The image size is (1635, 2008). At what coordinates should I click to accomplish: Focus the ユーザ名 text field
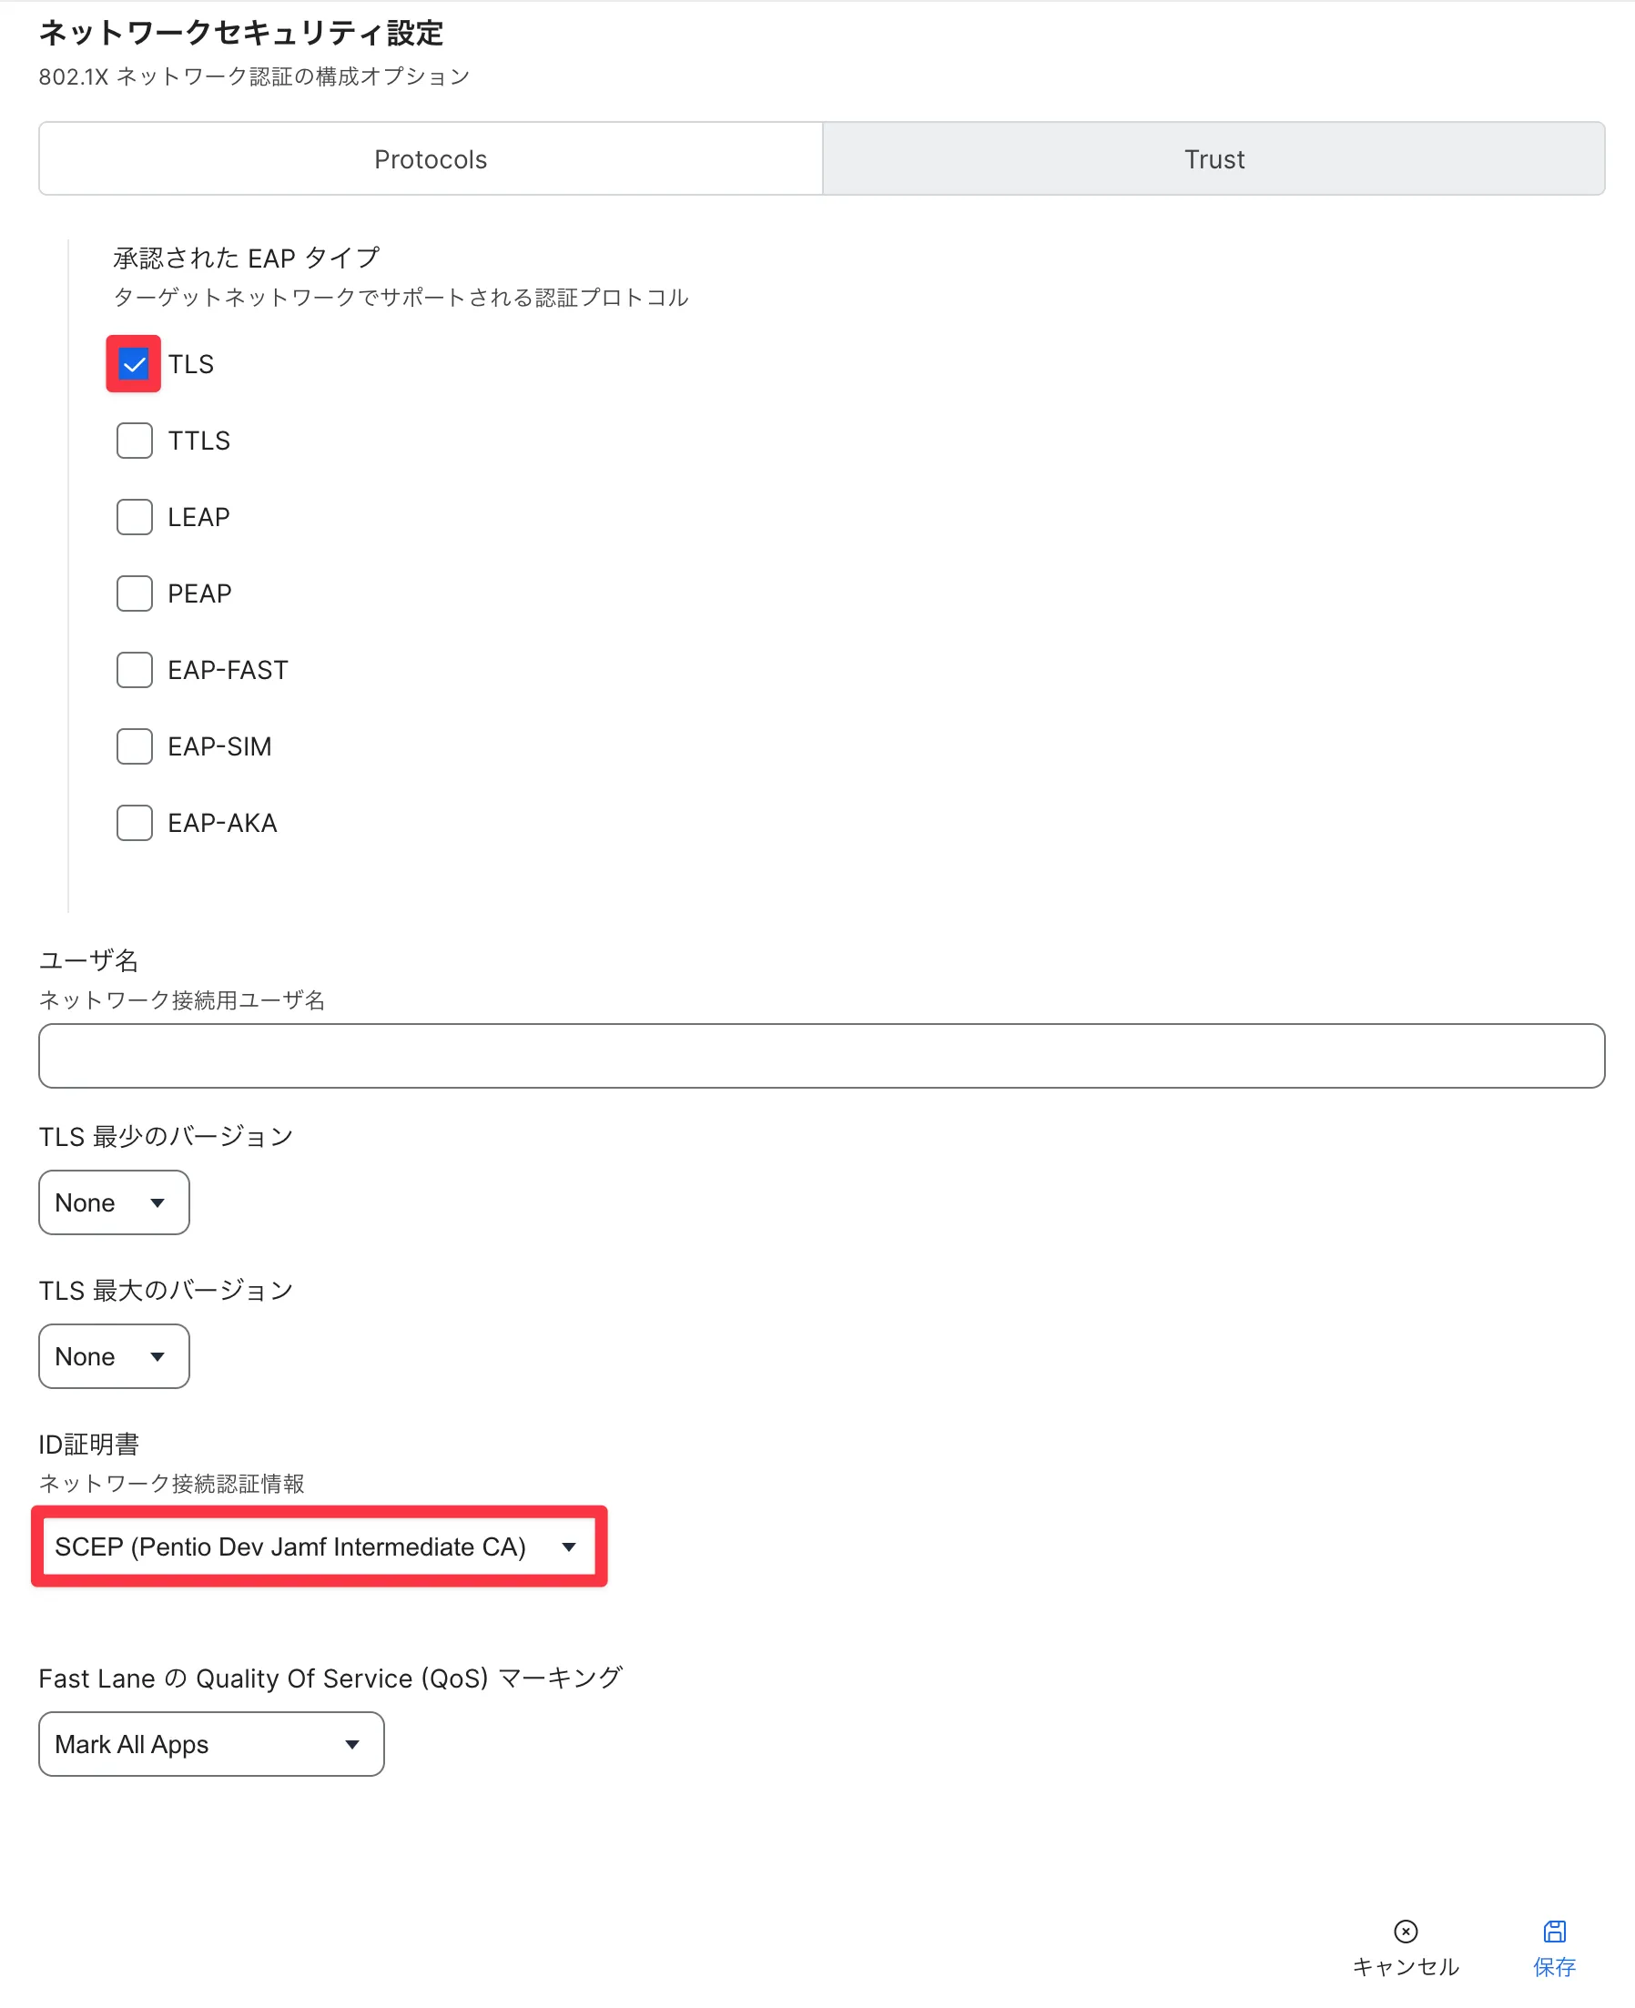(x=821, y=1055)
